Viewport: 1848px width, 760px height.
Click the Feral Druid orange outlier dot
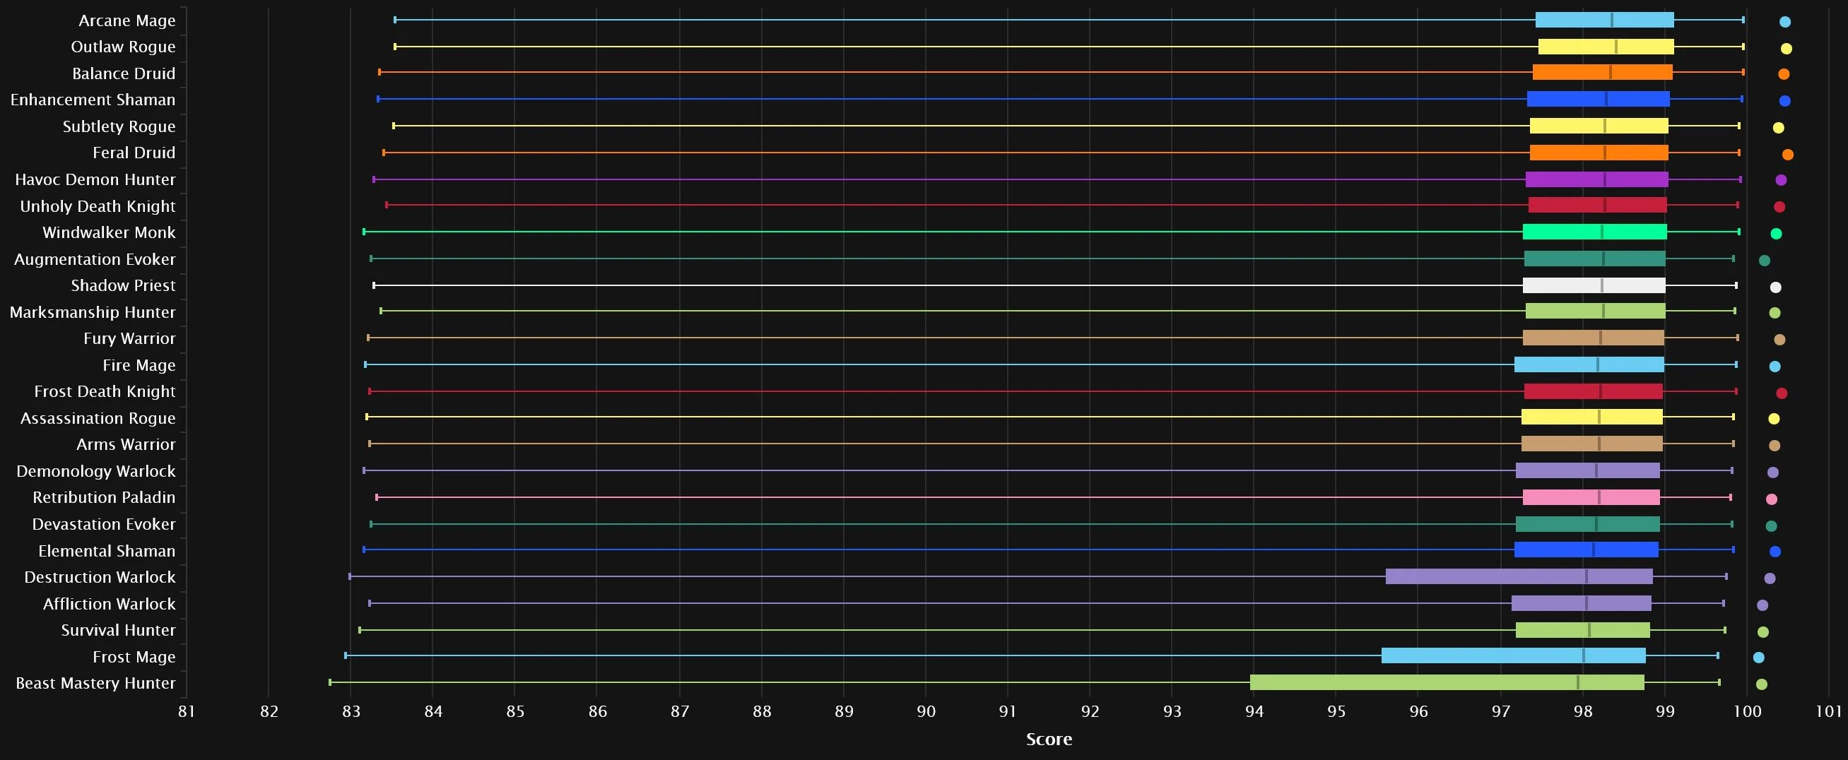point(1788,154)
